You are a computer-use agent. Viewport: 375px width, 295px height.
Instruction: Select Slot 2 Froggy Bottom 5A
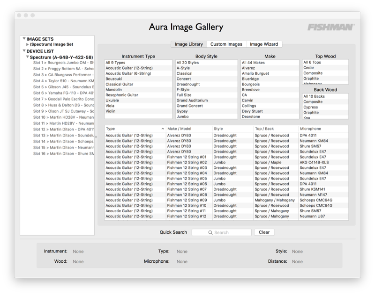[x=64, y=69]
